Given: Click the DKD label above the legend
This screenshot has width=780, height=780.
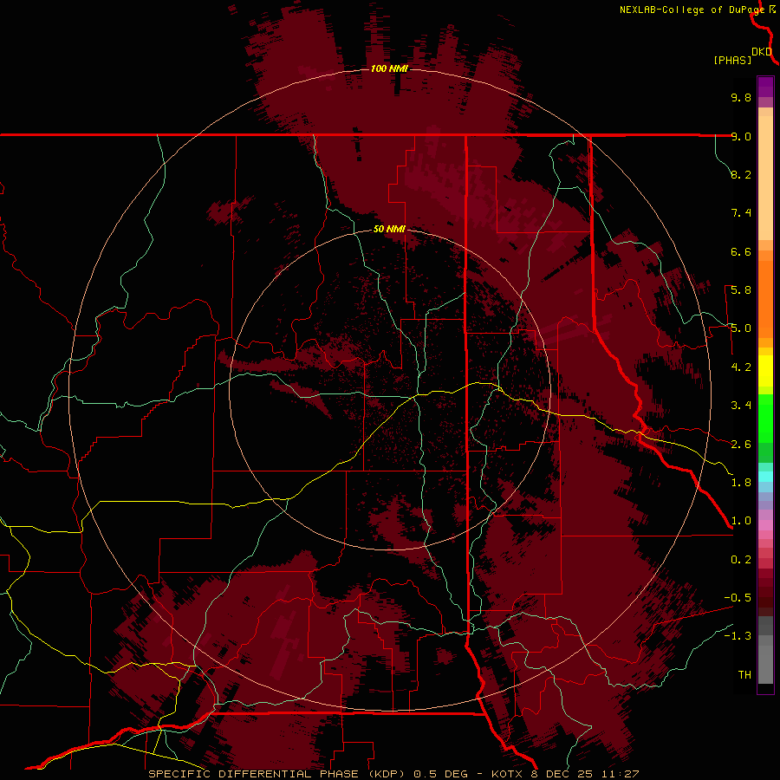Looking at the screenshot, I should (x=762, y=51).
